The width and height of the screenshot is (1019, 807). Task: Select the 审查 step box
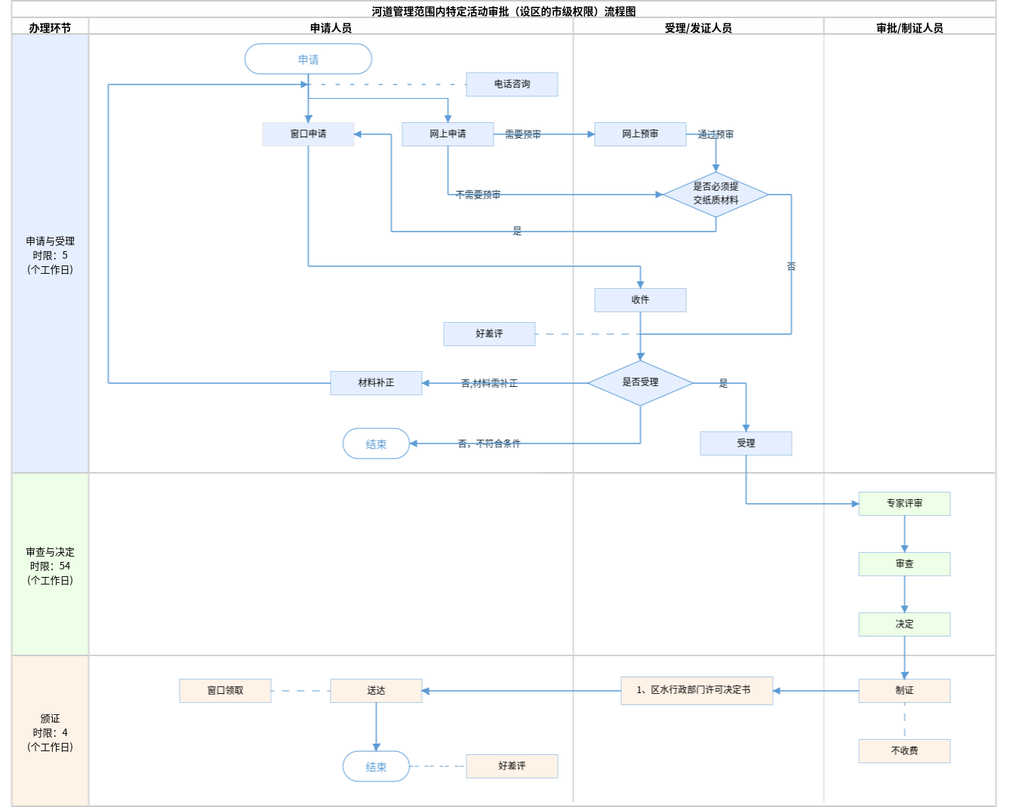point(904,564)
